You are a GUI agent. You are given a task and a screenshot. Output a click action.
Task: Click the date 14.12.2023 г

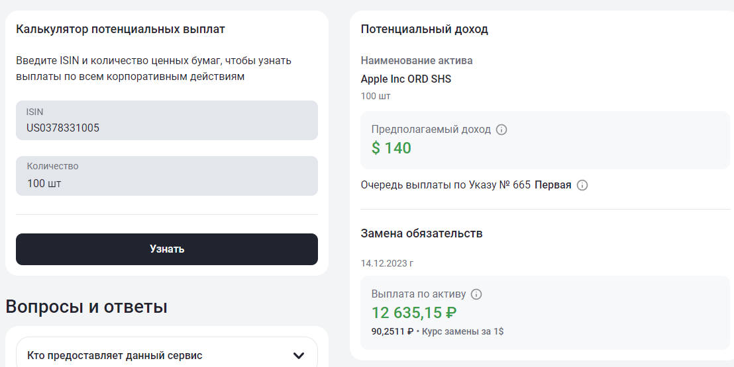[x=387, y=263]
